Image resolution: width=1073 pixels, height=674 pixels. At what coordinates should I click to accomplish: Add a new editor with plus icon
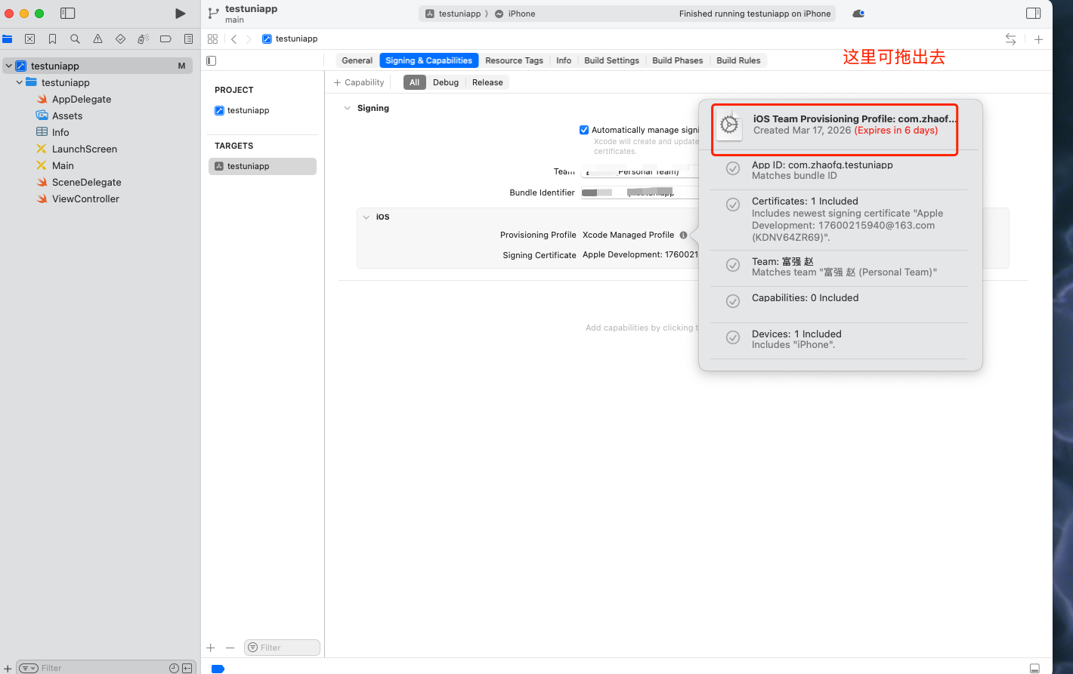pyautogui.click(x=1038, y=39)
